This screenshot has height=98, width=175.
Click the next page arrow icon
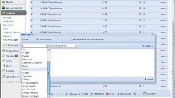pyautogui.click(x=58, y=94)
